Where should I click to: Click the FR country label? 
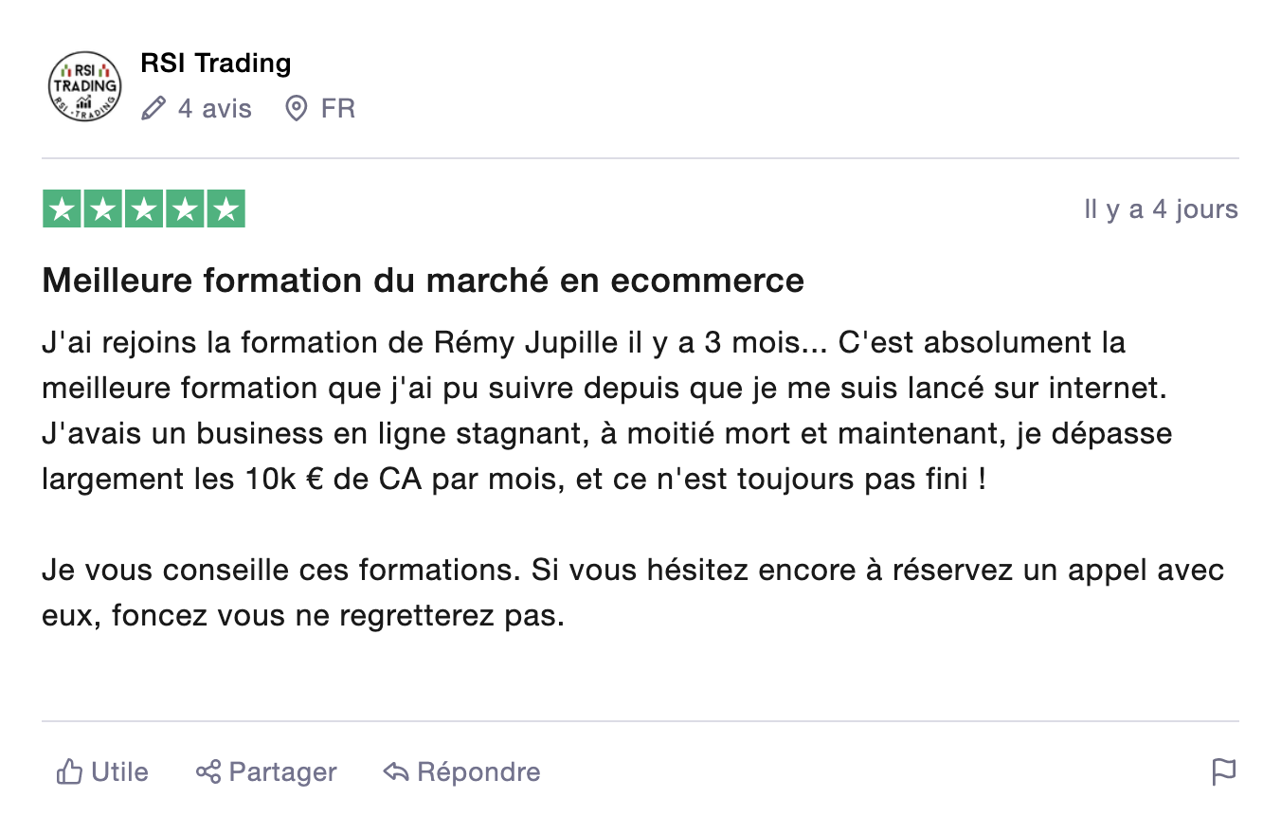338,109
